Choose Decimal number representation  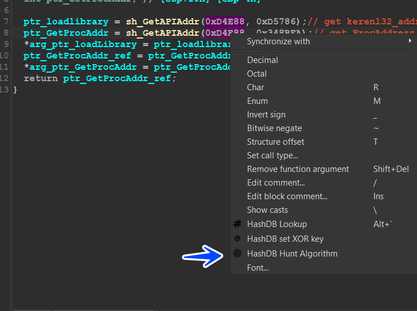point(324,60)
